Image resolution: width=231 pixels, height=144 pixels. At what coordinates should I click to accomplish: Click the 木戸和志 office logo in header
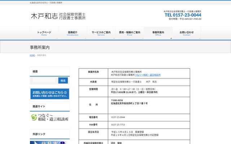coord(58,16)
